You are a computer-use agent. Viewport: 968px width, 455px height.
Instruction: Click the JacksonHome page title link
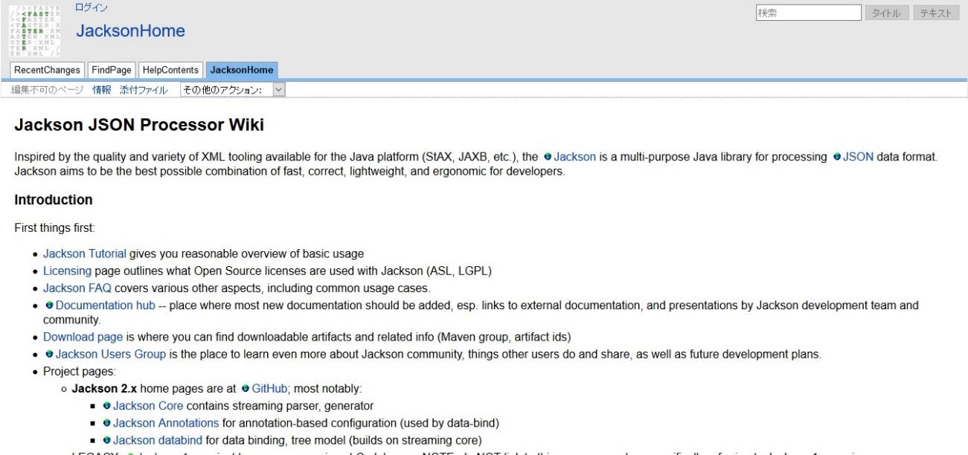pyautogui.click(x=130, y=31)
